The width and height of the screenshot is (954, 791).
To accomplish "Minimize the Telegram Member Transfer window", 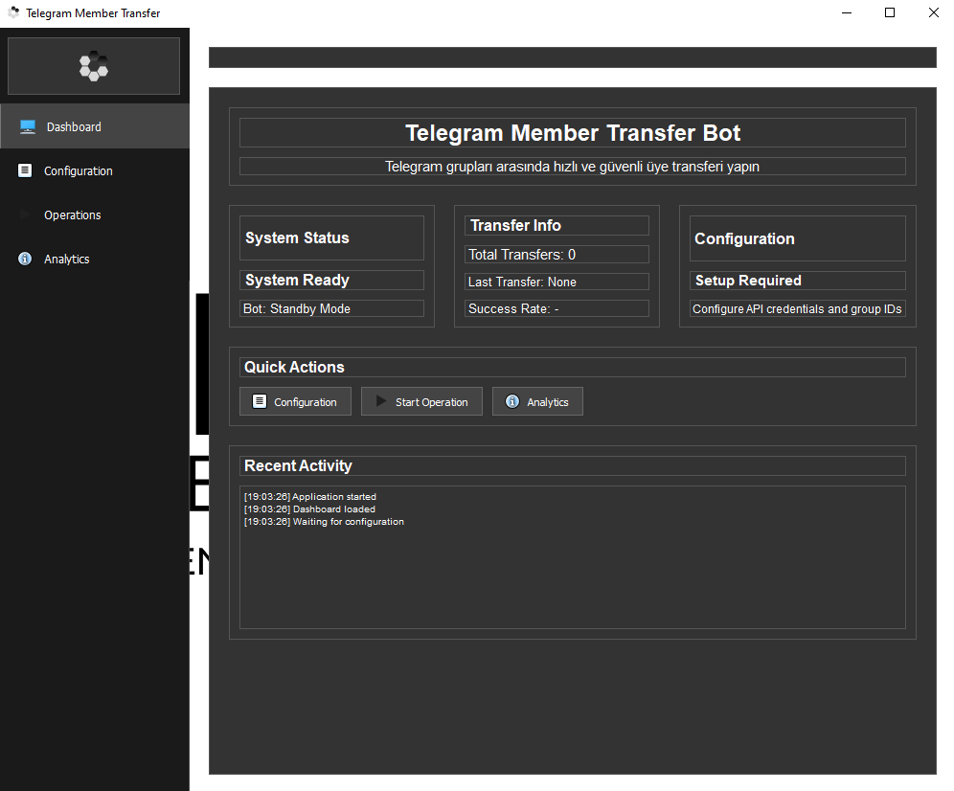I will [847, 12].
